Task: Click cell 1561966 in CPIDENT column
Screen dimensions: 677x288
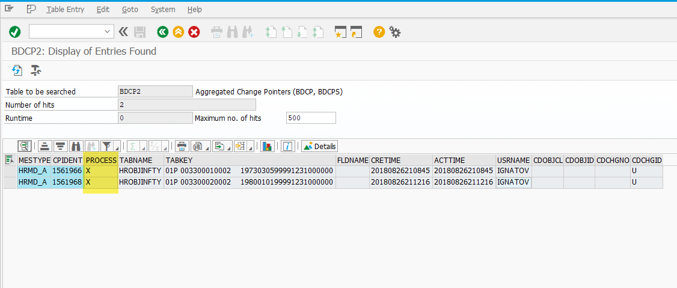Action: tap(67, 171)
